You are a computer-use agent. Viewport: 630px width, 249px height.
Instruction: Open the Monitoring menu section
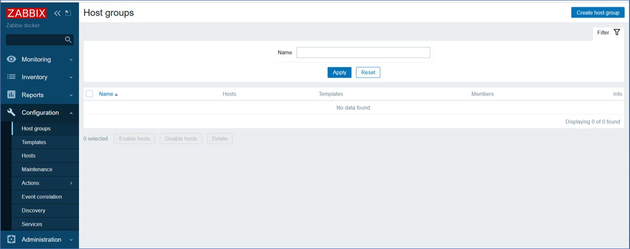(x=40, y=59)
